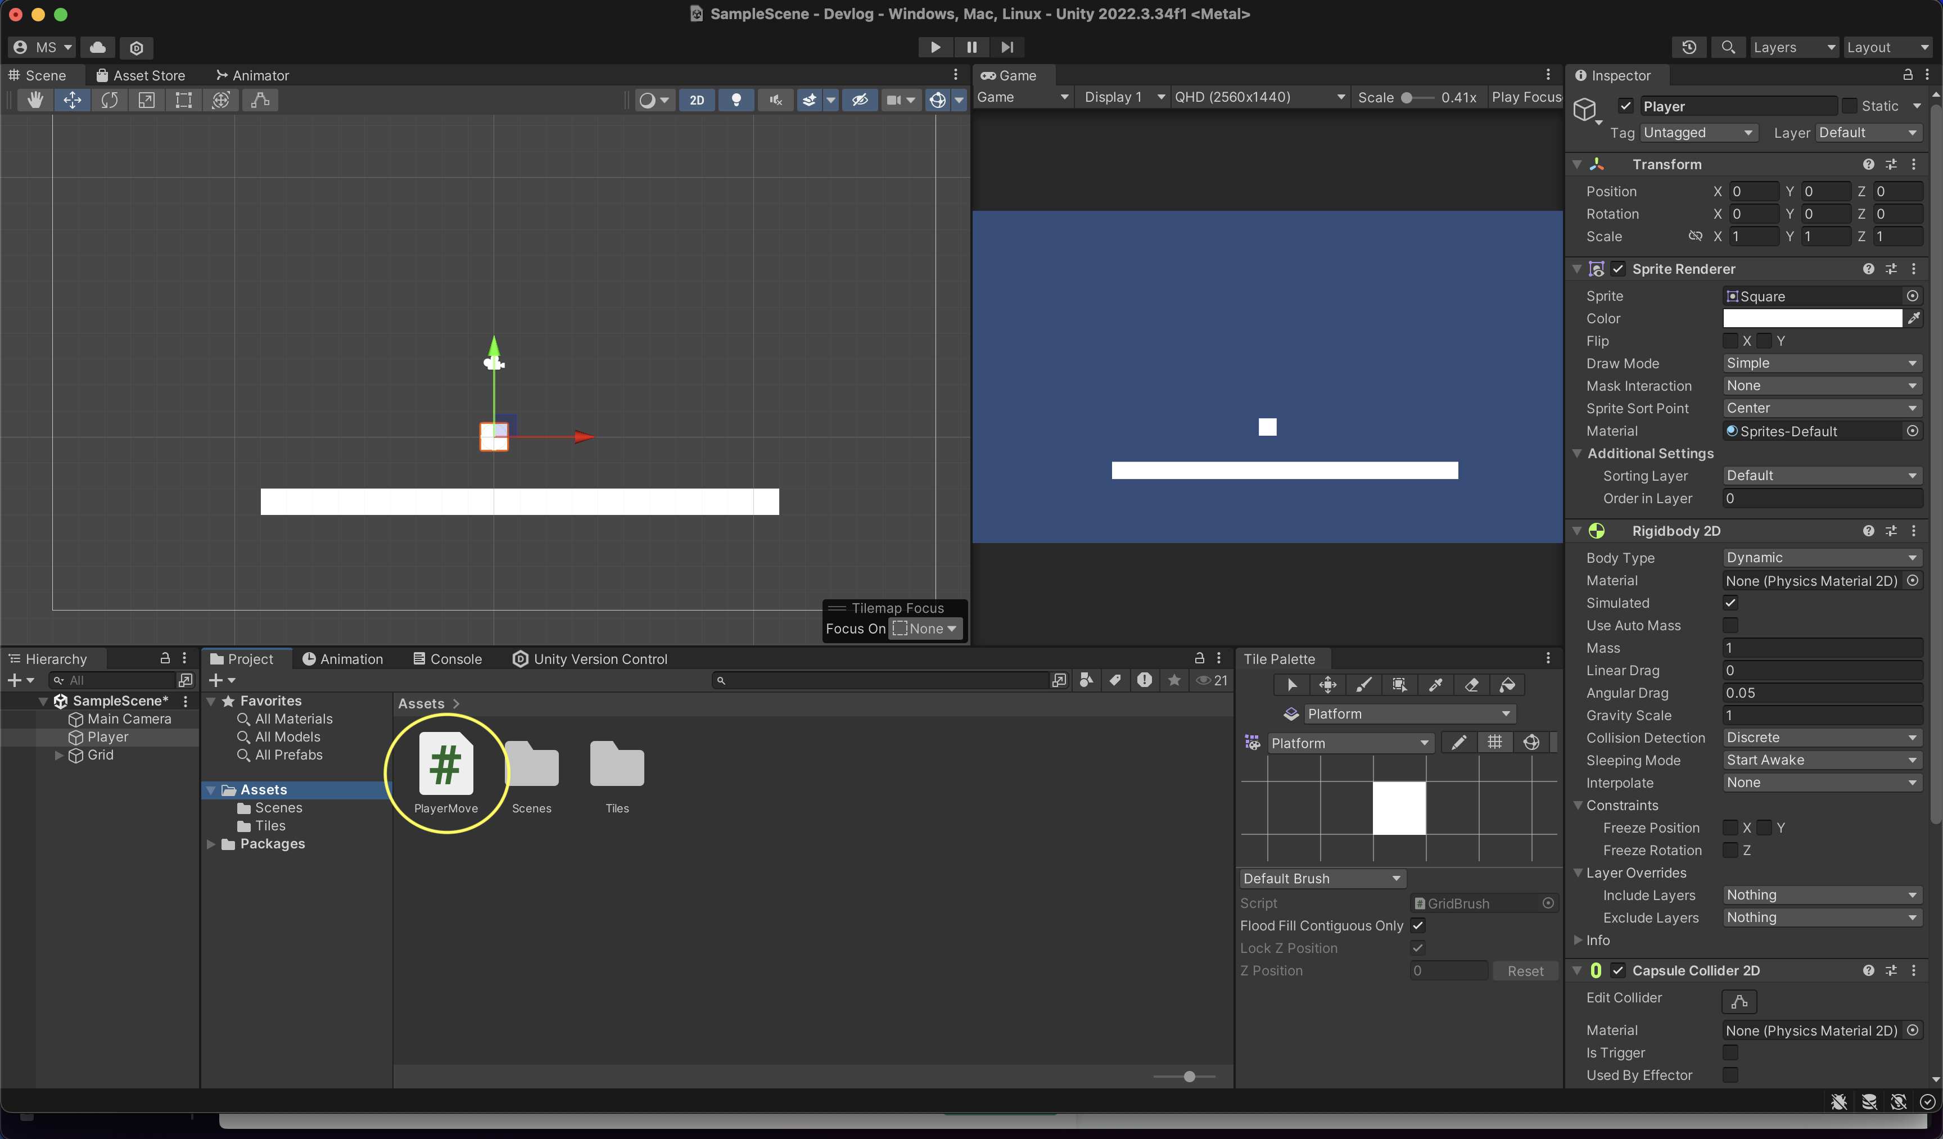Viewport: 1943px width, 1139px height.
Task: Choose the Paintbrush tool in Tile Palette
Action: tap(1363, 685)
